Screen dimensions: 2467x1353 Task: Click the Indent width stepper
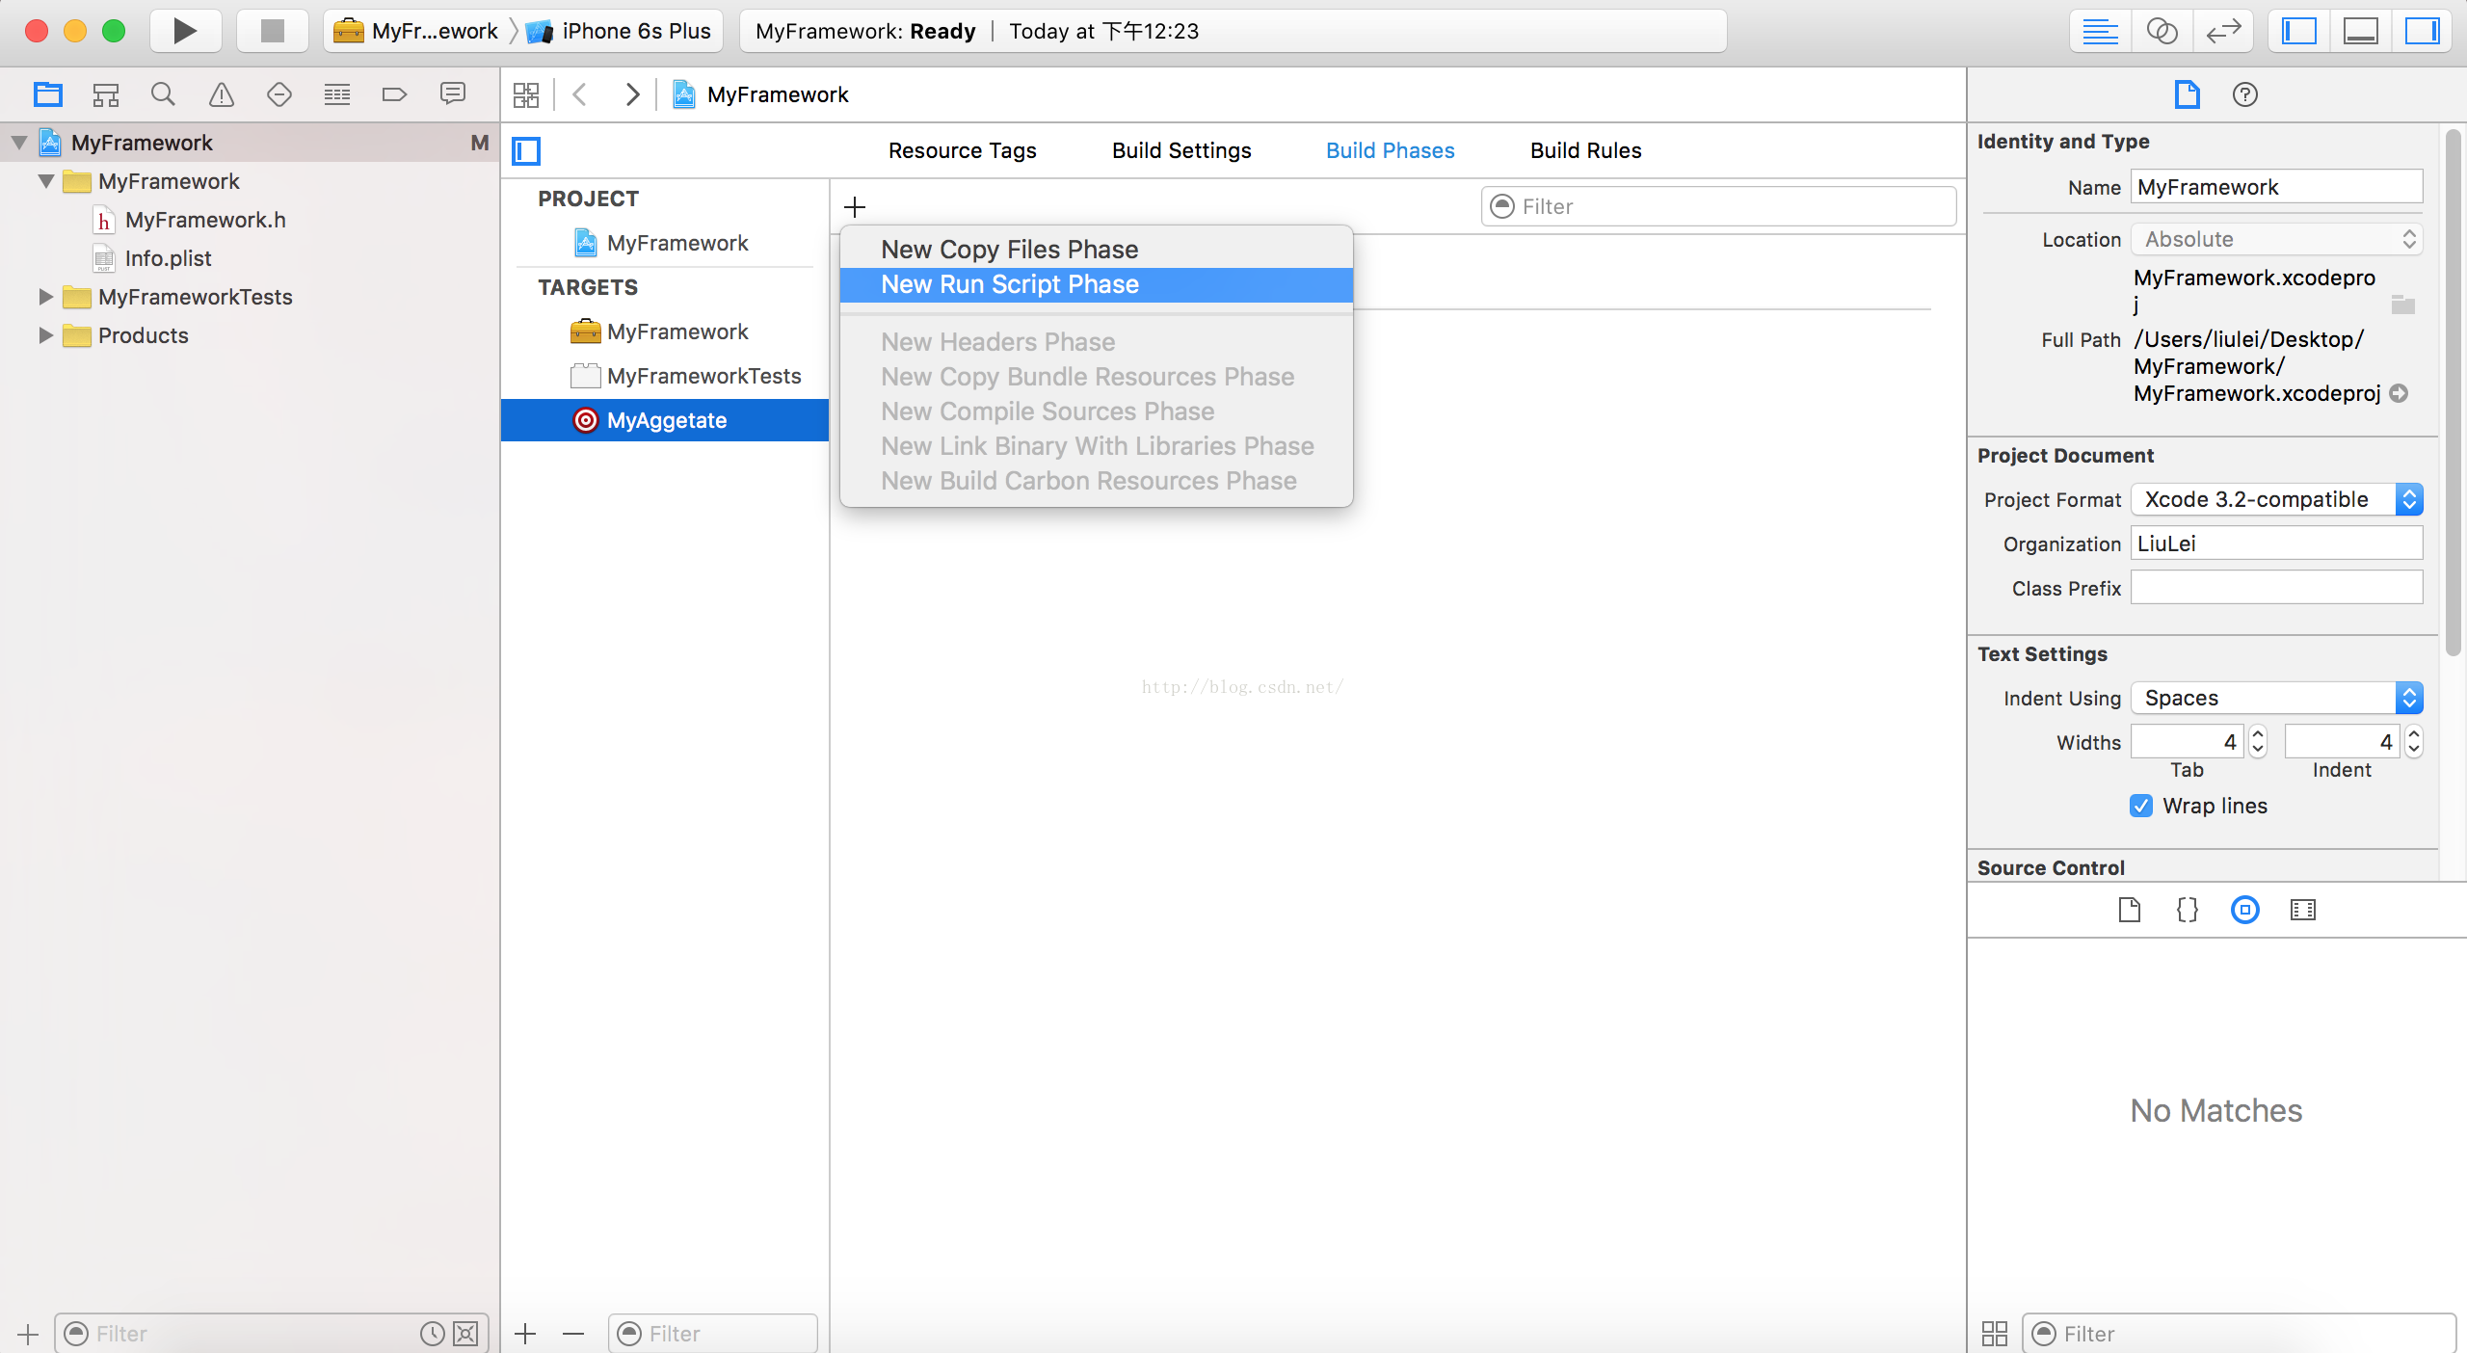[2413, 742]
